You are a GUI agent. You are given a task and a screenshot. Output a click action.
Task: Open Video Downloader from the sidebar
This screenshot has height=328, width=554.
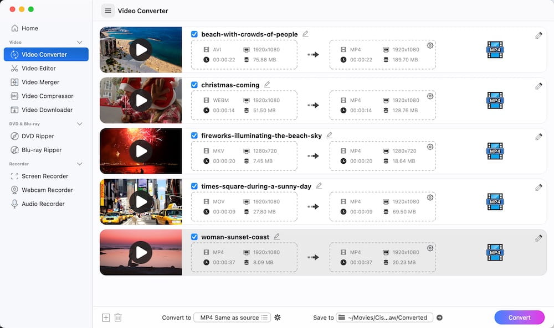47,110
